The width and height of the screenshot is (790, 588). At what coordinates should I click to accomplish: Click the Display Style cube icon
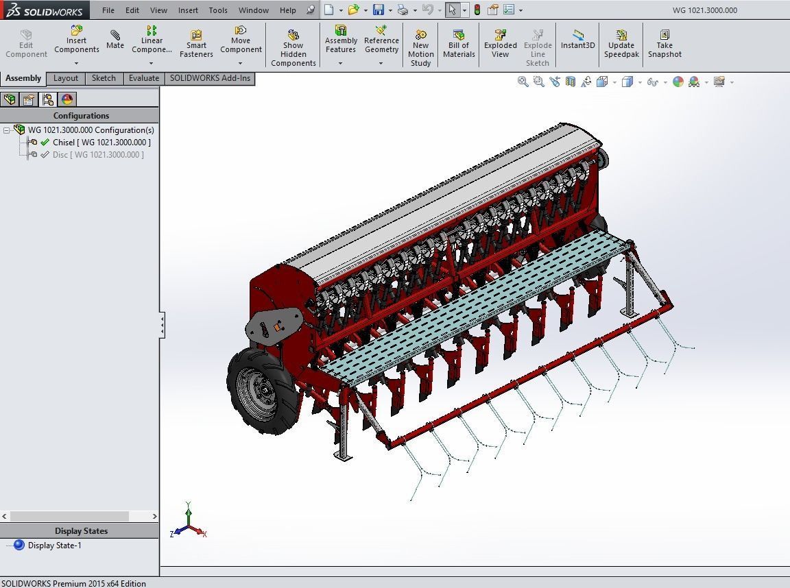tap(627, 82)
